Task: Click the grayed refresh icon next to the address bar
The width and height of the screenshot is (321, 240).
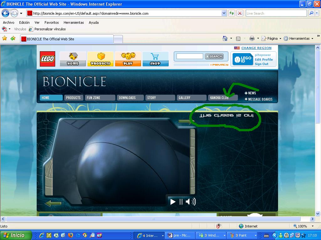Action: point(231,13)
